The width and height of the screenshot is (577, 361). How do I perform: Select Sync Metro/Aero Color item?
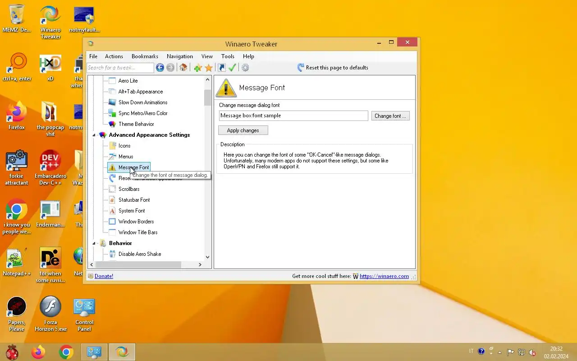[x=143, y=113]
